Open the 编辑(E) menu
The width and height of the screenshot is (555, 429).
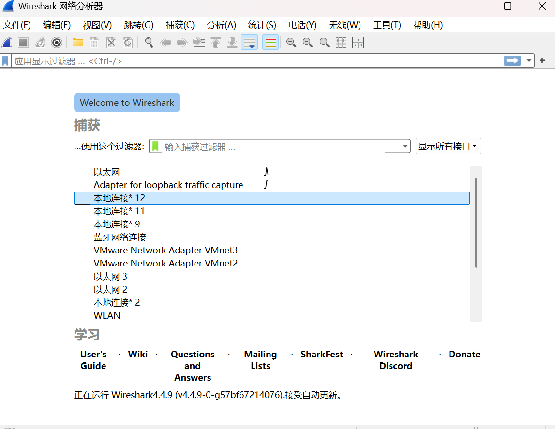click(x=57, y=25)
